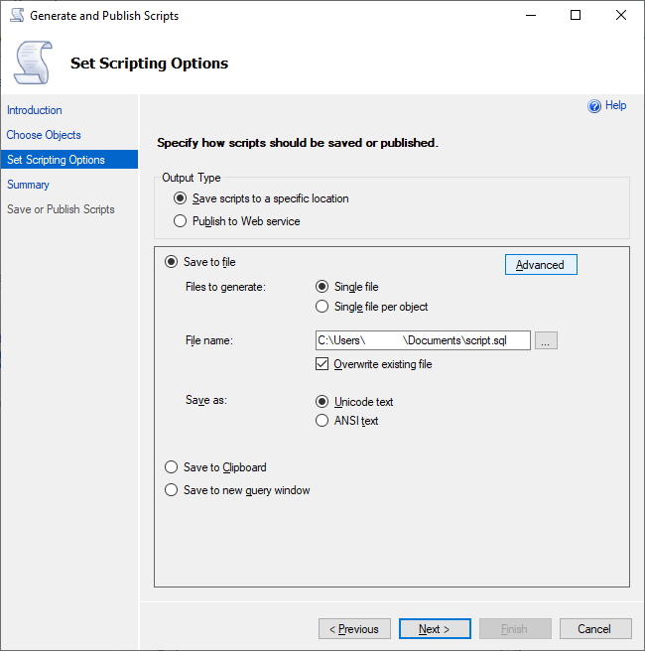Select Save scripts to a specific location
Viewport: 645px width, 651px height.
[180, 198]
